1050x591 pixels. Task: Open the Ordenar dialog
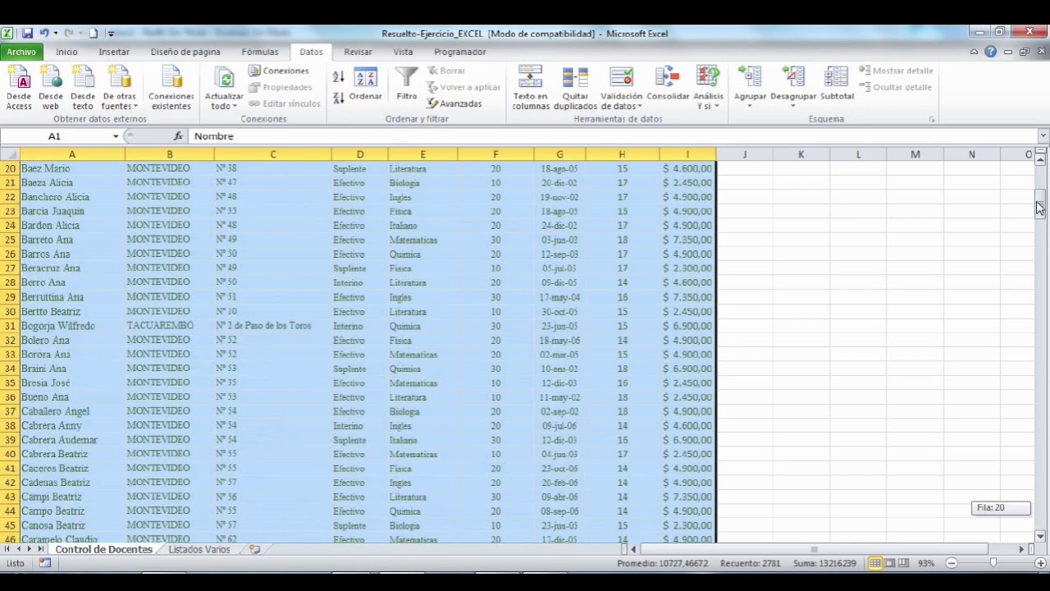(x=366, y=85)
